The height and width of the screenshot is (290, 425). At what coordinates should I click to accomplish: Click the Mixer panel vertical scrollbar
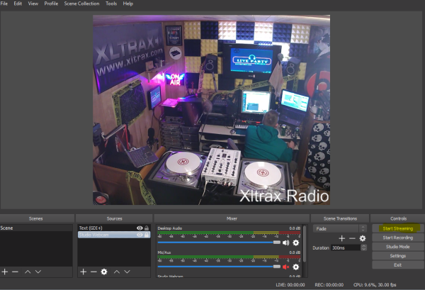305,244
